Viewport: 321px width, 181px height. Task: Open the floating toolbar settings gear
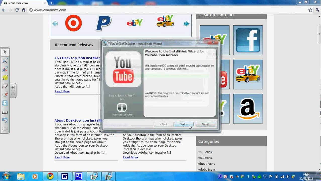pos(5,128)
